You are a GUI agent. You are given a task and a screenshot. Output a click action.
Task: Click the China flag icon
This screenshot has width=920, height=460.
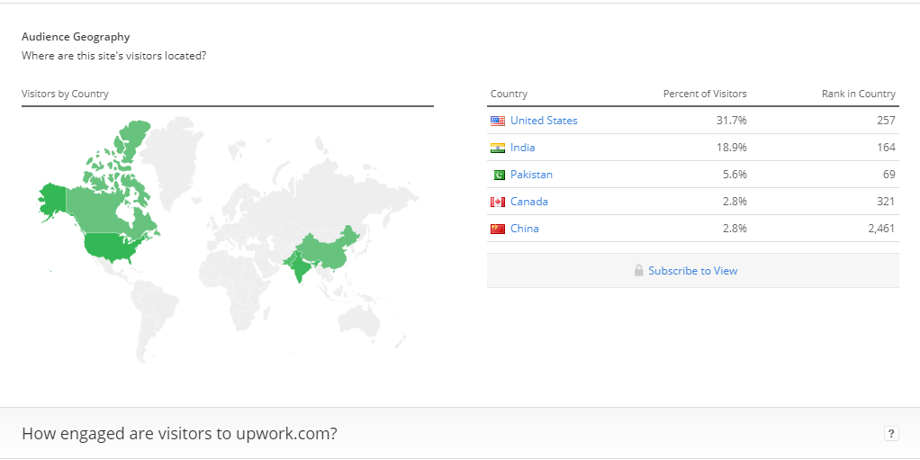[x=498, y=229]
